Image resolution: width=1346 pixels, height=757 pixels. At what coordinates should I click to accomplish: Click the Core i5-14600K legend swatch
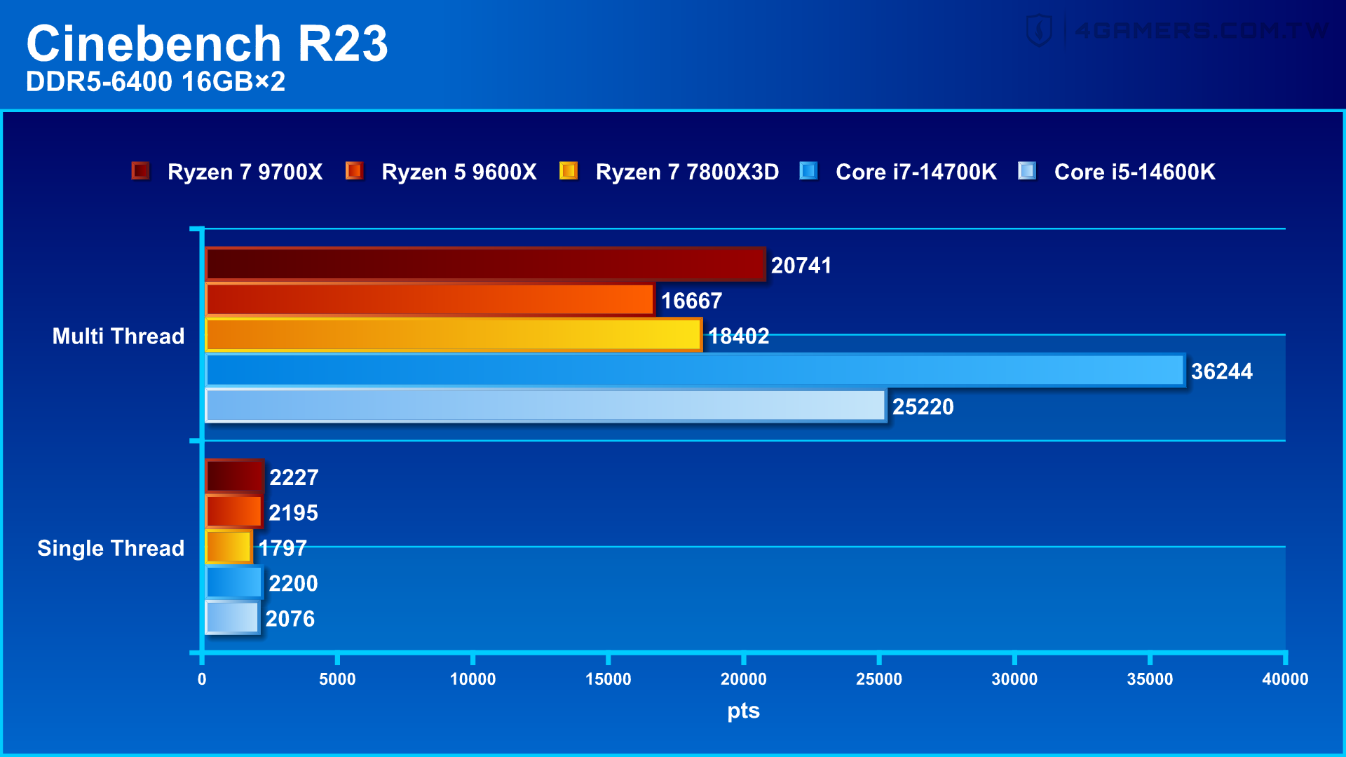(1027, 171)
